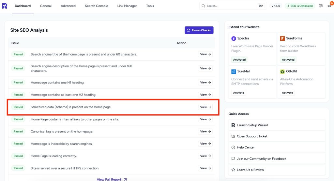View the structured data schema check
This screenshot has width=334, height=181.
[205, 107]
